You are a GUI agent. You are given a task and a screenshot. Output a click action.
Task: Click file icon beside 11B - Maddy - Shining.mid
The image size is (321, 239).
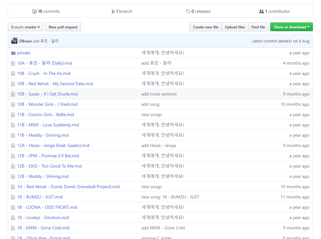click(13, 135)
